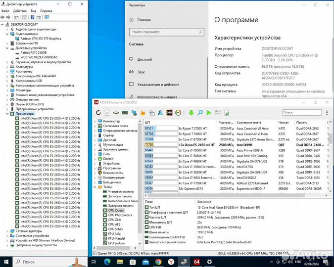Open the Вид menu in Device Manager

(x=34, y=11)
